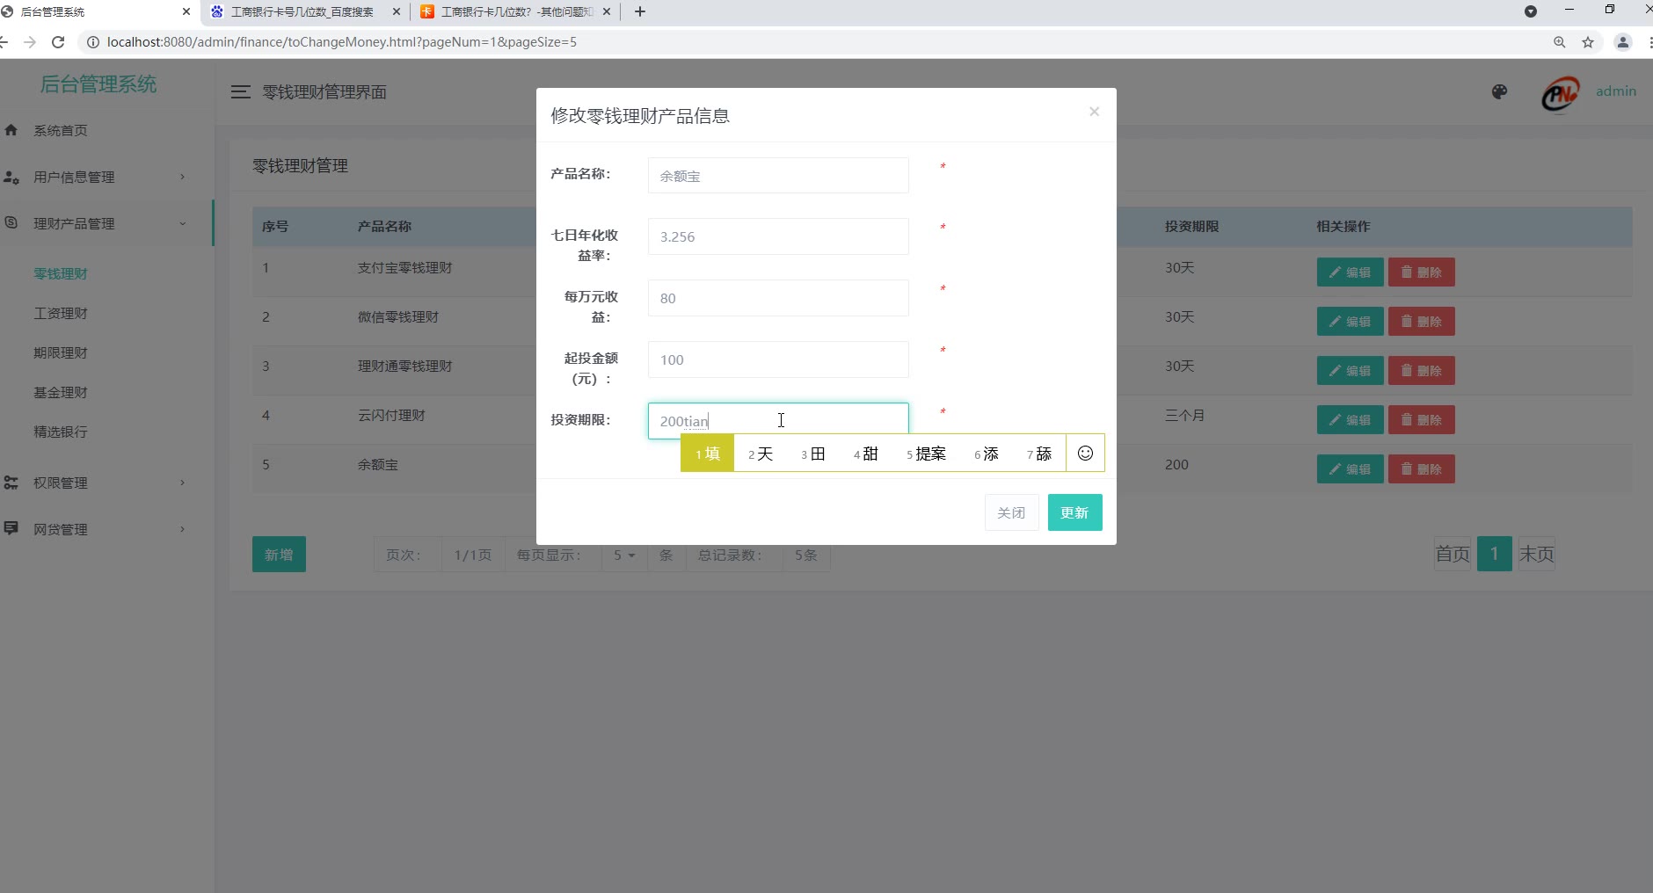Close the 工商银行卡号几位数 Baidu tab
Viewport: 1653px width, 893px height.
[396, 11]
